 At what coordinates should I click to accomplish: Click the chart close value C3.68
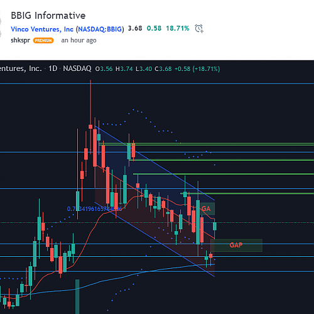pyautogui.click(x=163, y=69)
